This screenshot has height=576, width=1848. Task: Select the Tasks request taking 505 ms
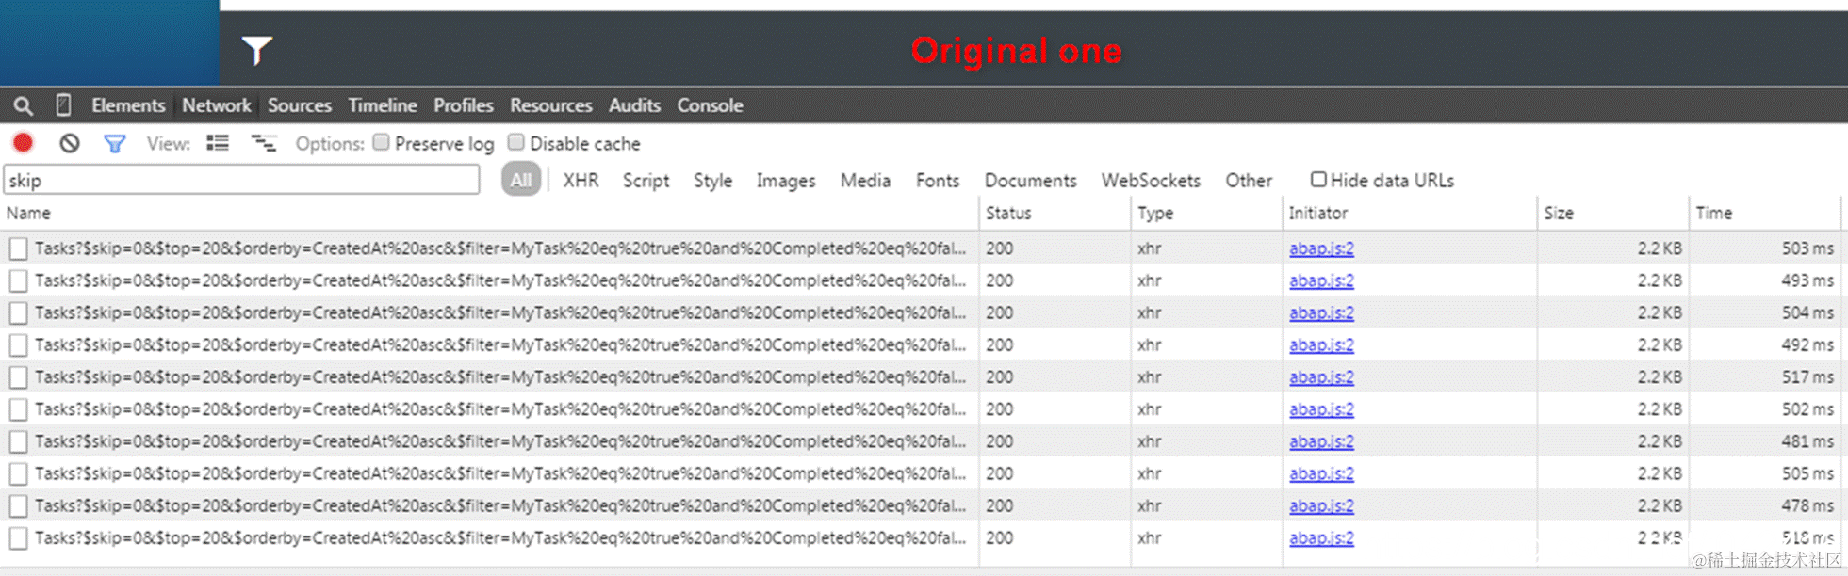(x=920, y=473)
